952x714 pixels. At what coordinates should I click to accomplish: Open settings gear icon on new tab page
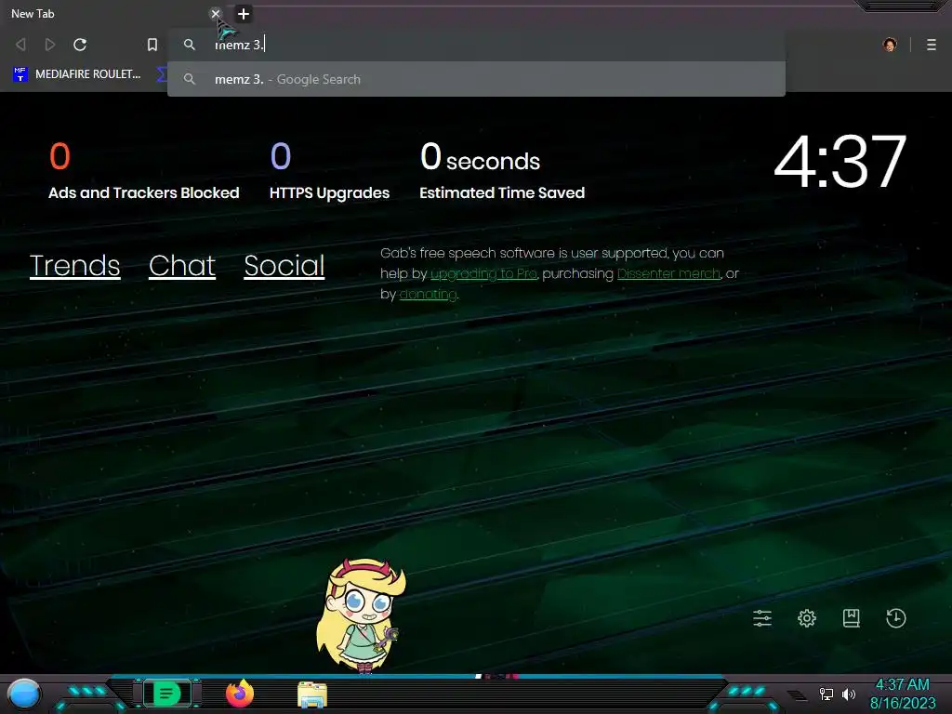(x=807, y=618)
